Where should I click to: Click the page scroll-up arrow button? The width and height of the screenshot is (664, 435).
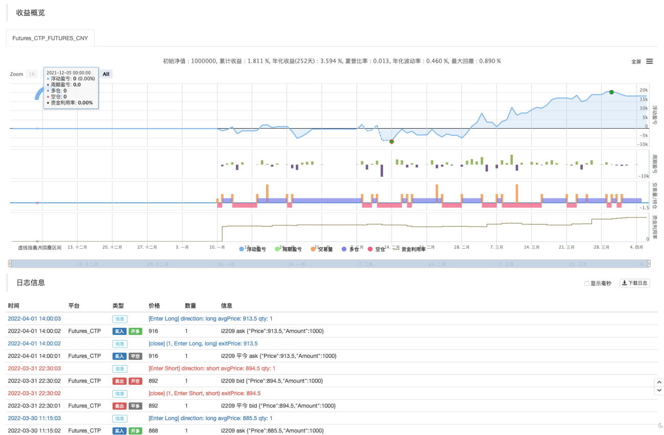659,382
